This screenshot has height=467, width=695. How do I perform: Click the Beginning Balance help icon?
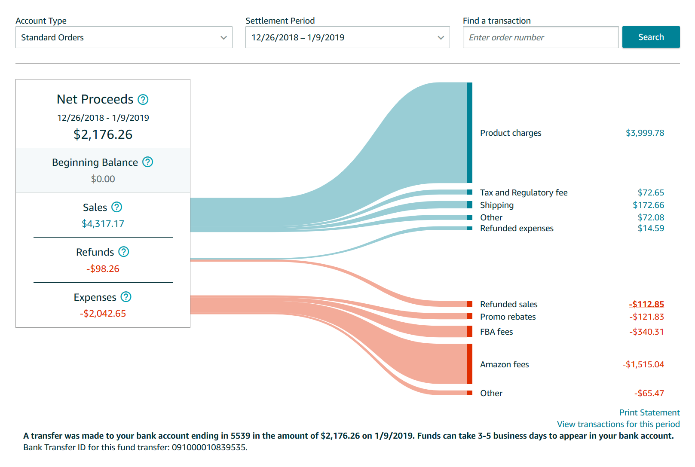(x=148, y=162)
